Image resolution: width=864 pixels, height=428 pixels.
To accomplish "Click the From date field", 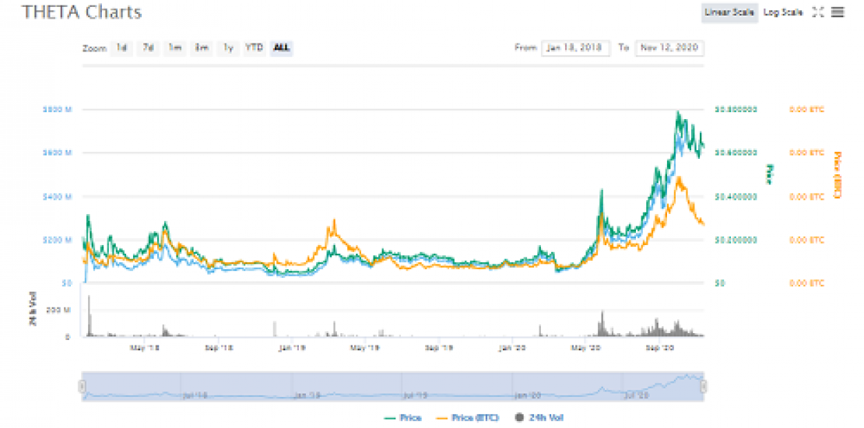I will pos(576,47).
